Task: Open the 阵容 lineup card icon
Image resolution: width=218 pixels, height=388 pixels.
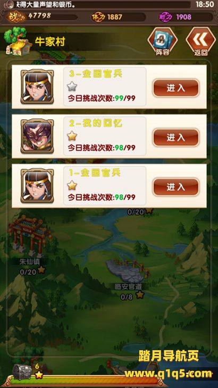Action: [162, 41]
